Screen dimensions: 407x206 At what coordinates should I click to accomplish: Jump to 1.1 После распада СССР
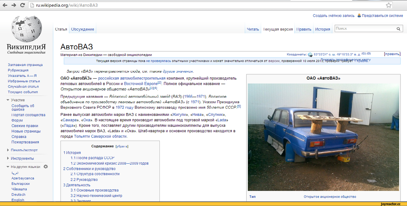coord(92,158)
